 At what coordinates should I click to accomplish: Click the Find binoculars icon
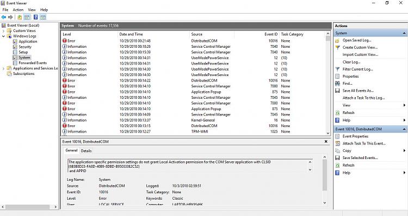click(337, 84)
